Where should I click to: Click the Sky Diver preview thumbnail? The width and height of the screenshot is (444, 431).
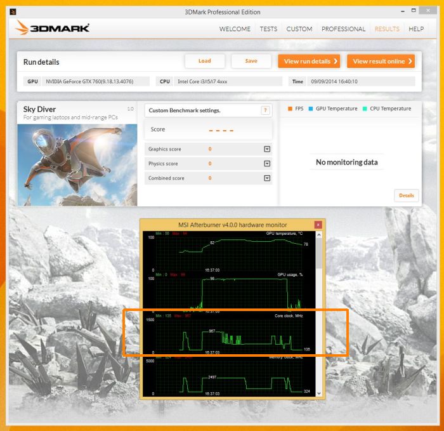click(77, 165)
